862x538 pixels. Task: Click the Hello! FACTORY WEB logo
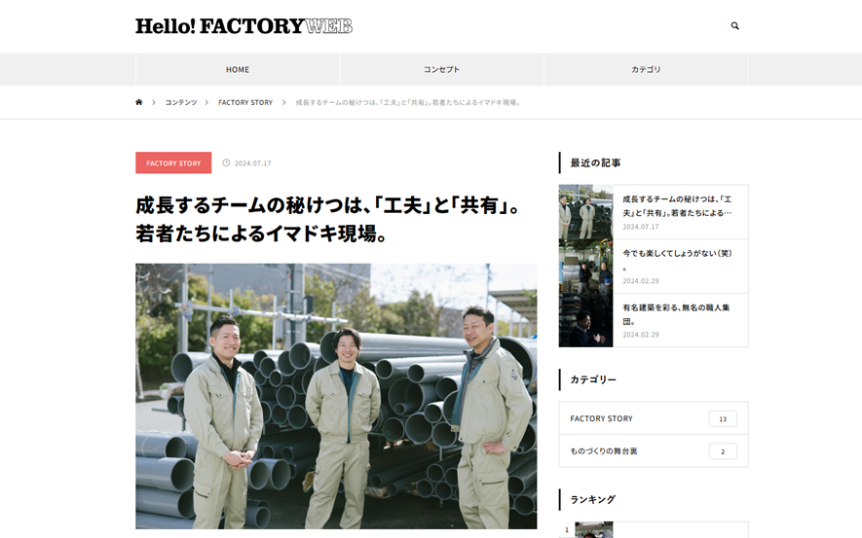coord(244,26)
